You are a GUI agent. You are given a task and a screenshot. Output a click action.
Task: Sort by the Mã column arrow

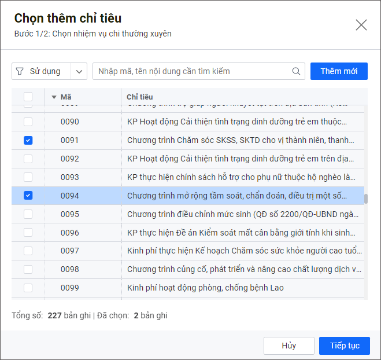coord(54,97)
